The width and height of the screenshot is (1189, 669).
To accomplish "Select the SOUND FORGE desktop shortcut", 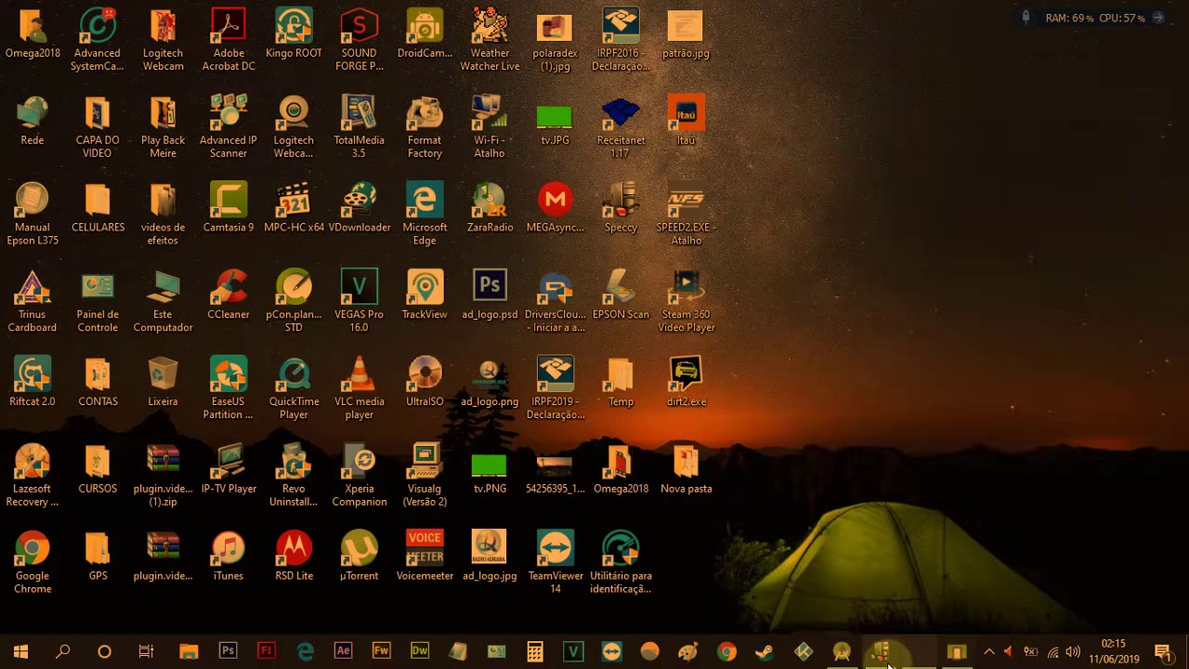I will pyautogui.click(x=359, y=39).
